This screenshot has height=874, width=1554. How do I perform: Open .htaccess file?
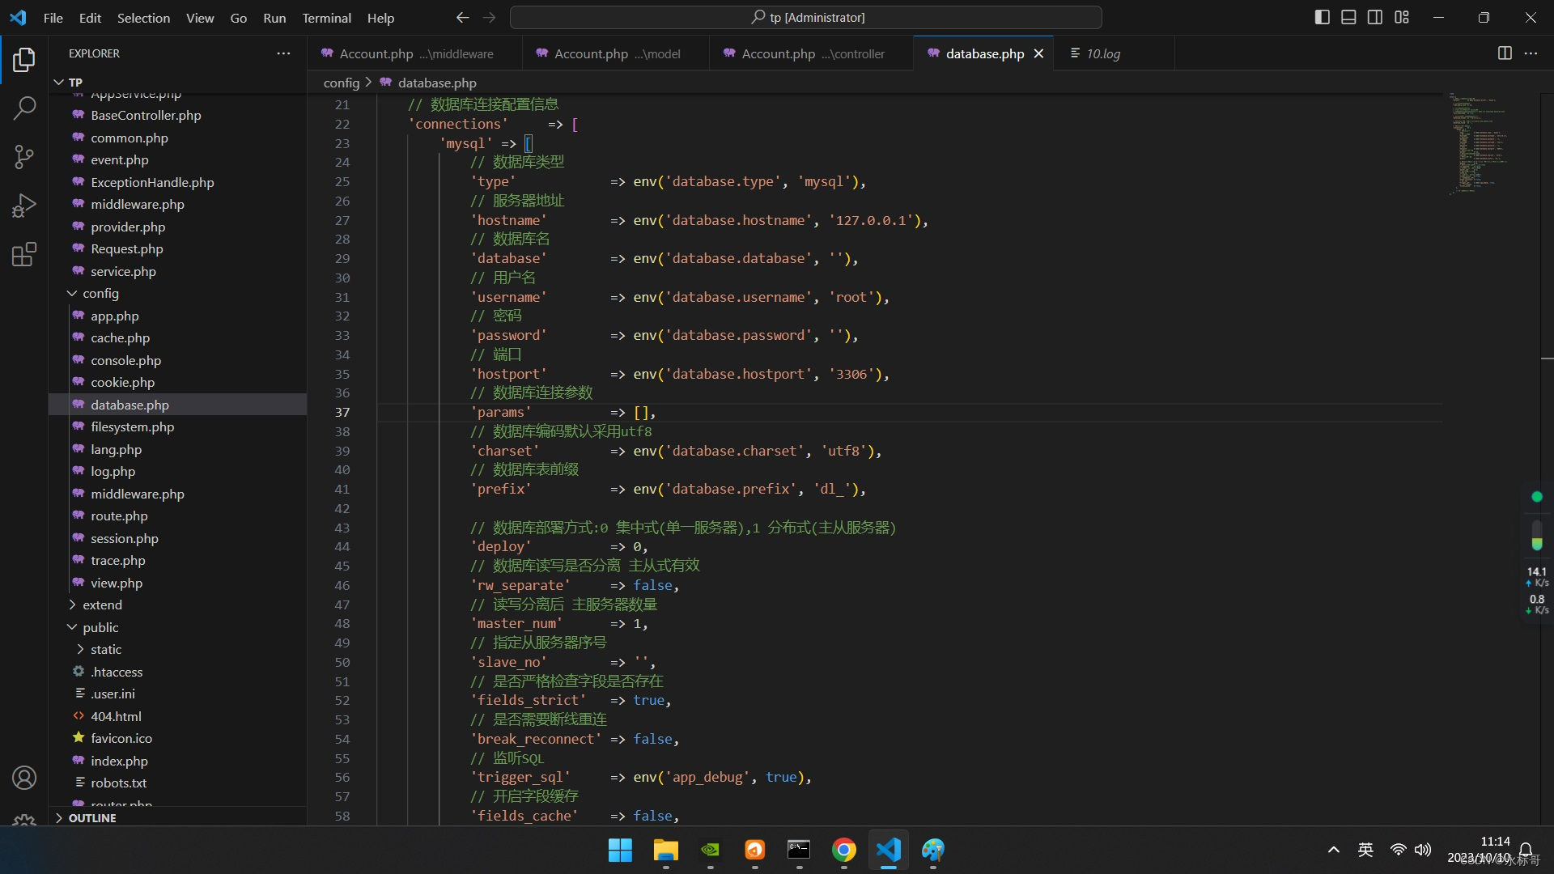point(117,672)
